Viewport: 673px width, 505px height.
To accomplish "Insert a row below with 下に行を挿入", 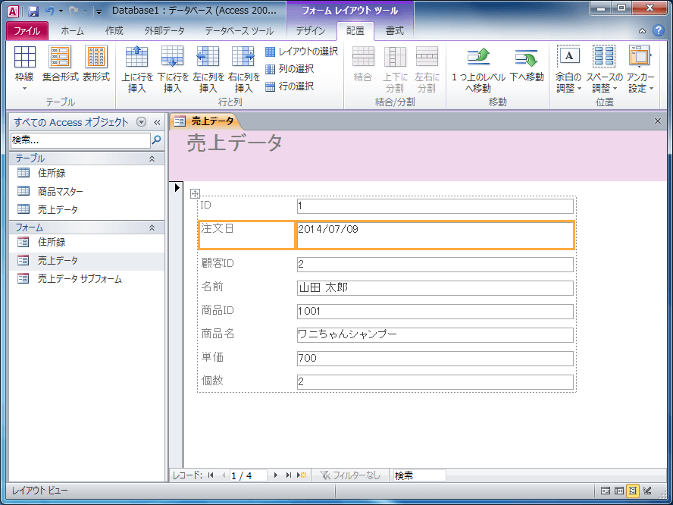I will pyautogui.click(x=173, y=69).
